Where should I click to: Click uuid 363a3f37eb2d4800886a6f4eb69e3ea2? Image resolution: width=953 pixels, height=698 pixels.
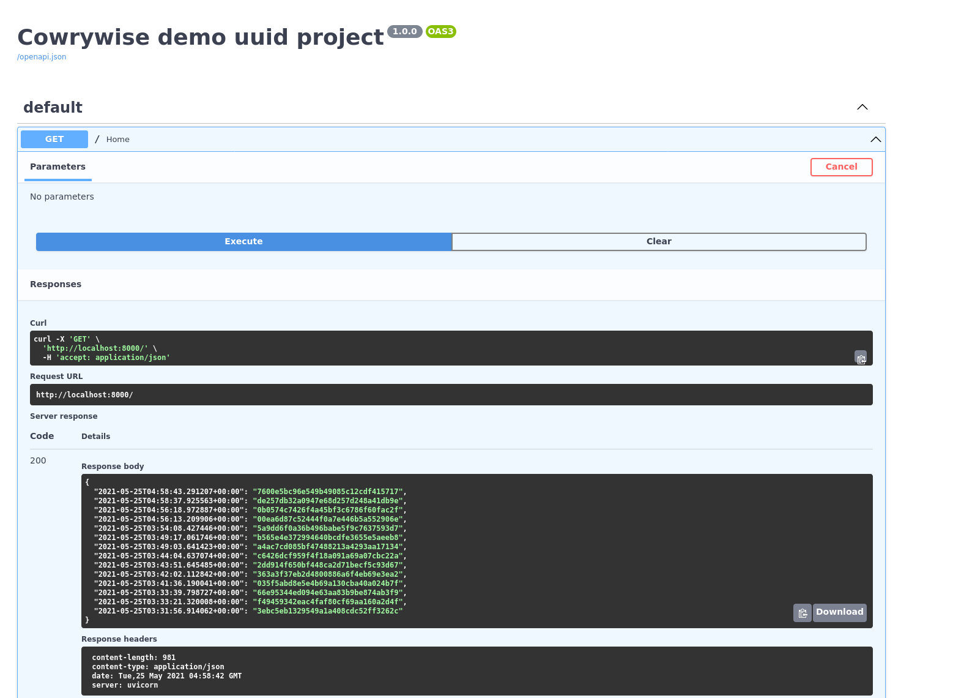pos(328,574)
